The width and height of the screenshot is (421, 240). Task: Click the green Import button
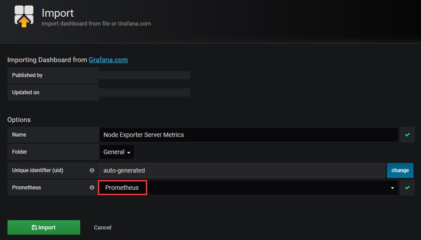44,227
